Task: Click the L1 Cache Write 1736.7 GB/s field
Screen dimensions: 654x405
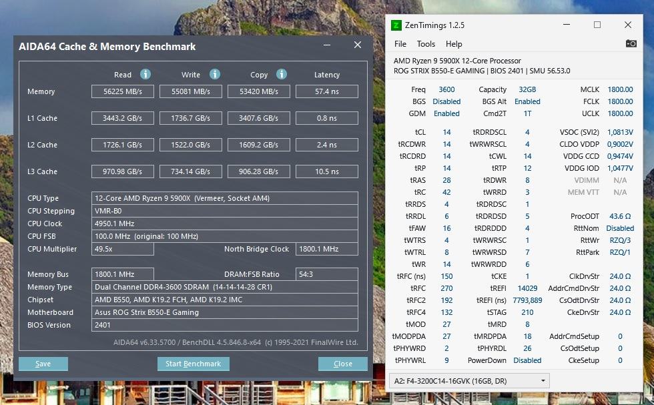Action: pyautogui.click(x=191, y=118)
